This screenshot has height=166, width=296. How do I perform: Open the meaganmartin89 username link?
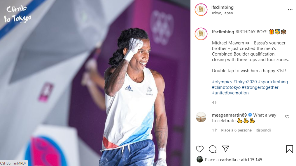(229, 115)
